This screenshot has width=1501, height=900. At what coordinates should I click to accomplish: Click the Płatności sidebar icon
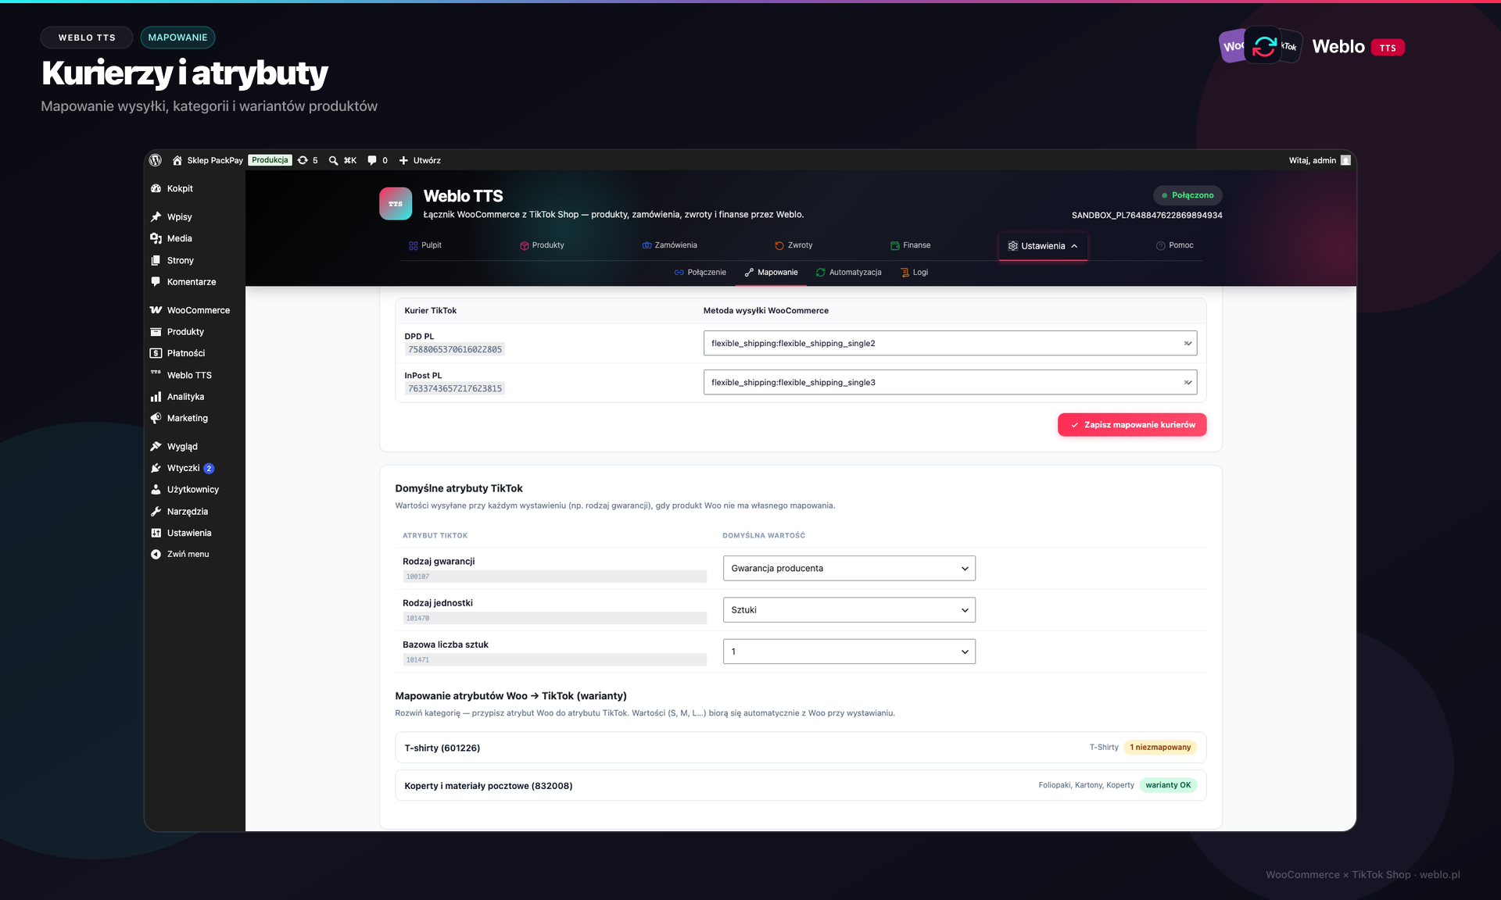pyautogui.click(x=156, y=353)
